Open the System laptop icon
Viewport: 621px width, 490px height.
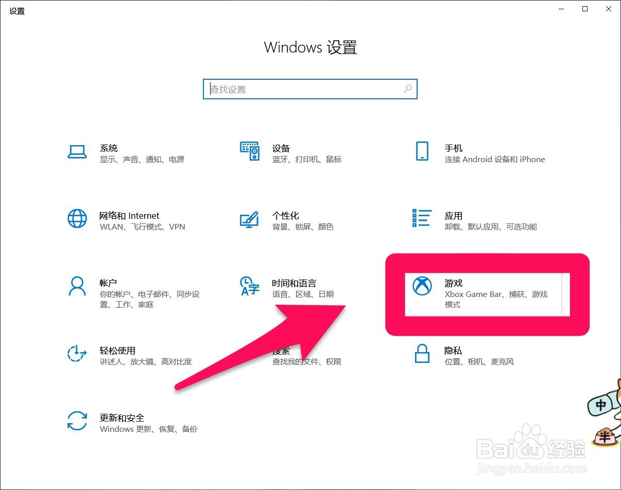[x=77, y=152]
